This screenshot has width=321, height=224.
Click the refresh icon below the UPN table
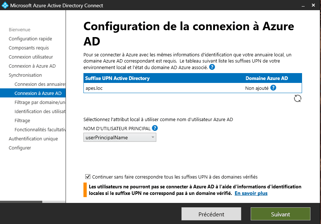[x=298, y=99]
